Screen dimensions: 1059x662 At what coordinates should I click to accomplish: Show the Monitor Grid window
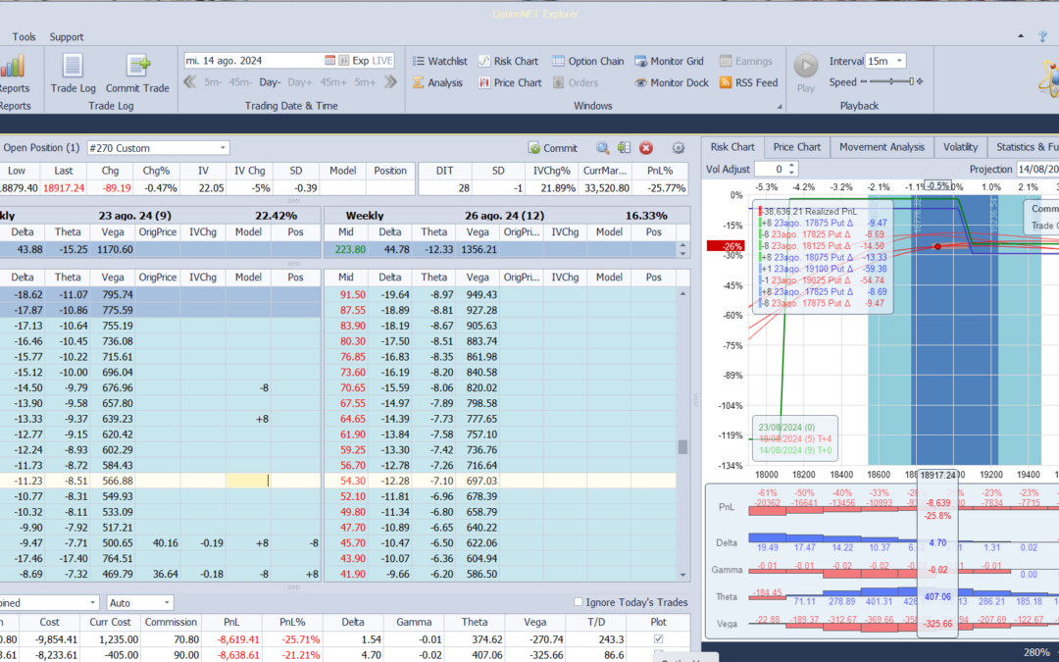(669, 61)
